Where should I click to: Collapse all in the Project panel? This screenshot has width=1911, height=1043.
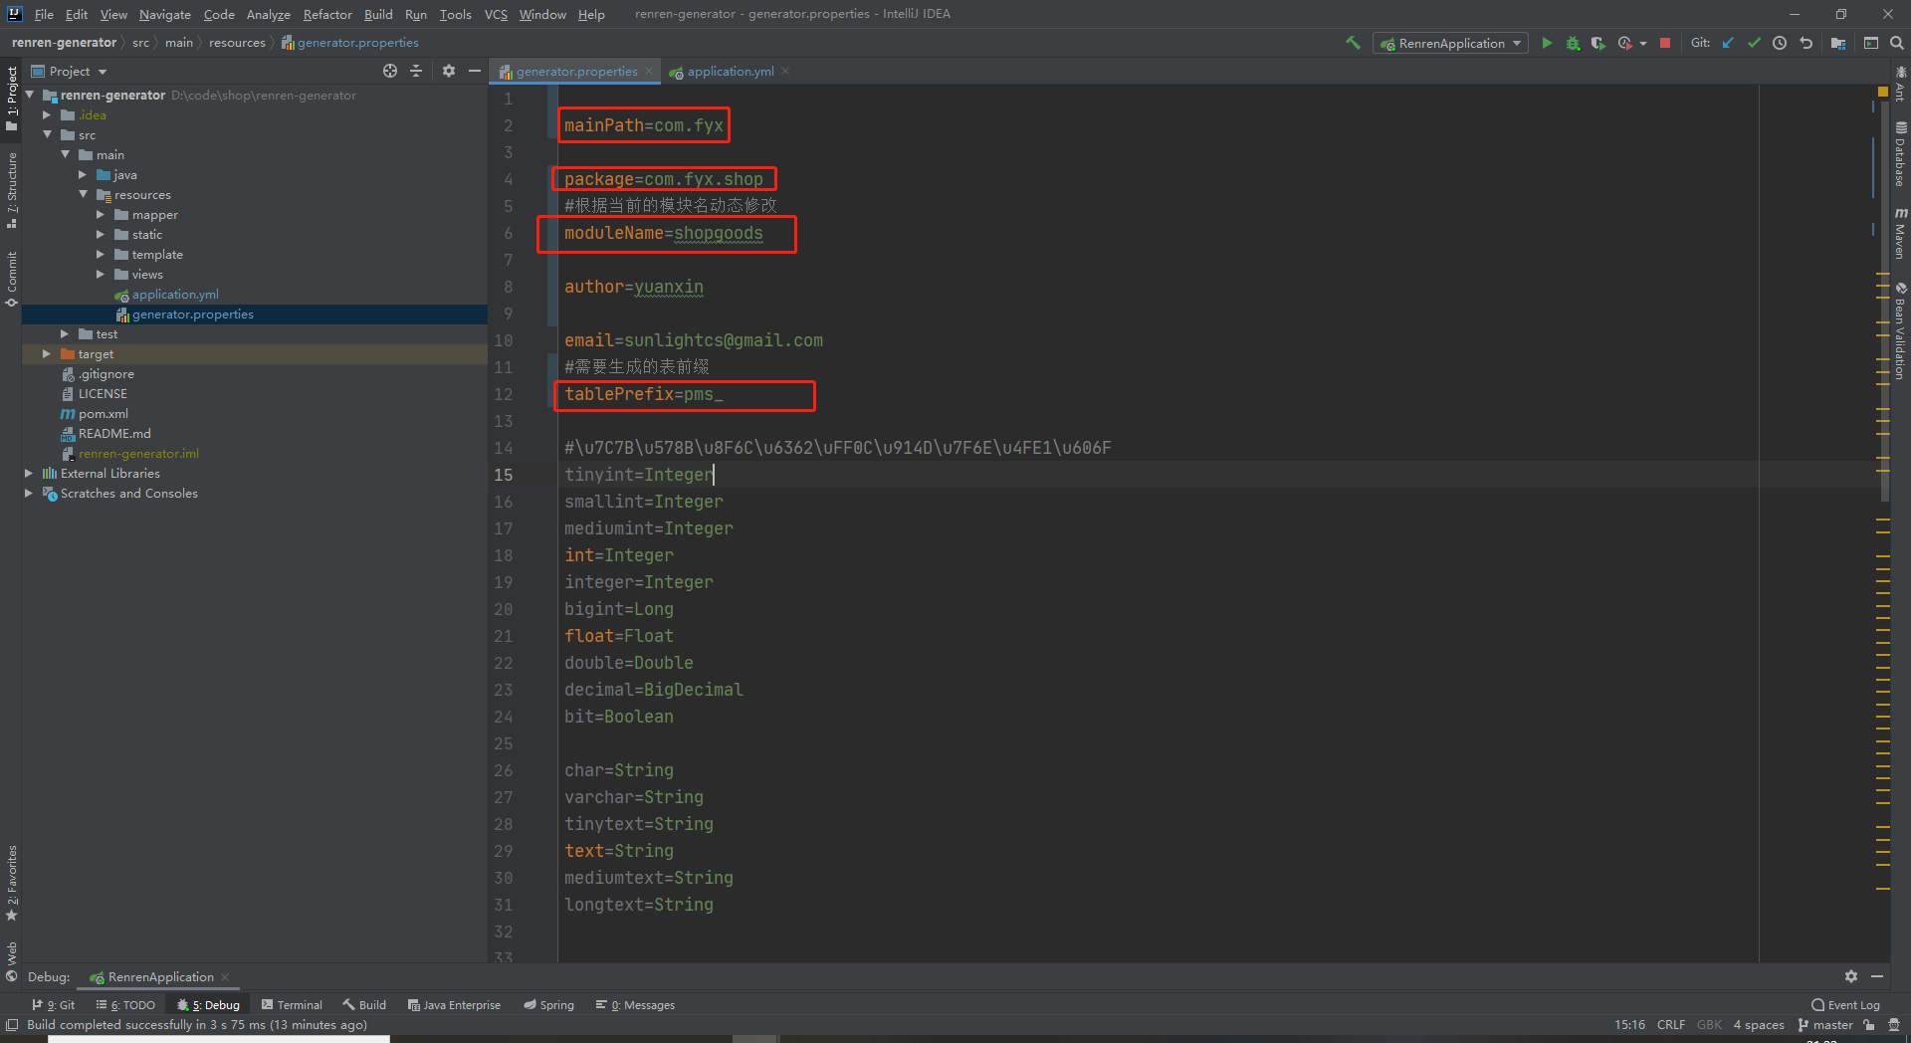(416, 71)
